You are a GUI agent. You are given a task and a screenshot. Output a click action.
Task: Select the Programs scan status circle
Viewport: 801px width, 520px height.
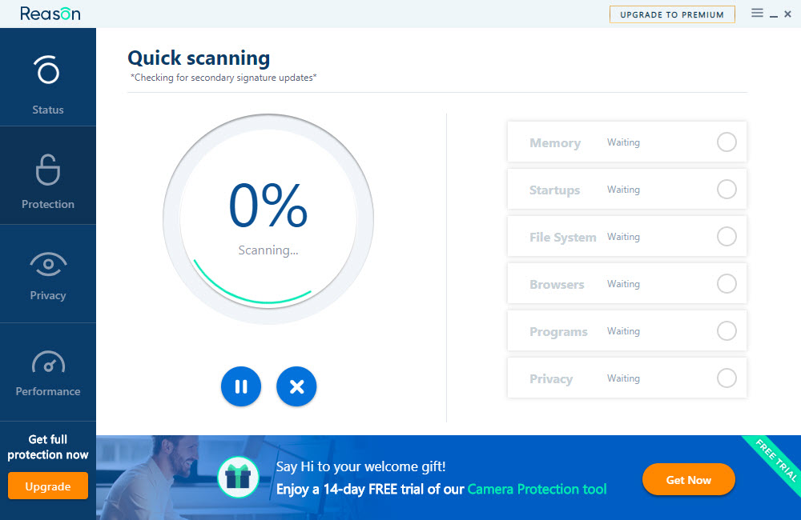(727, 330)
